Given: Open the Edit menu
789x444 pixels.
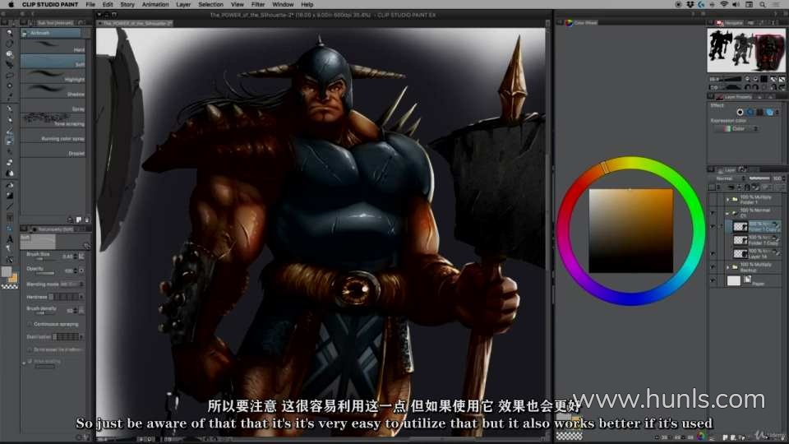Looking at the screenshot, I should [108, 5].
